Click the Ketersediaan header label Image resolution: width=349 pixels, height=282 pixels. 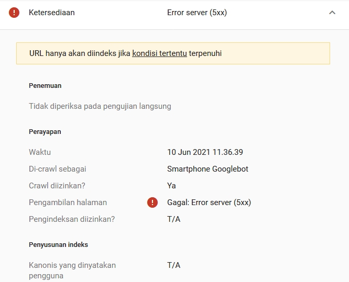[x=52, y=13]
